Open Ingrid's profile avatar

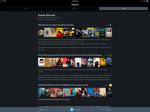tap(110, 55)
